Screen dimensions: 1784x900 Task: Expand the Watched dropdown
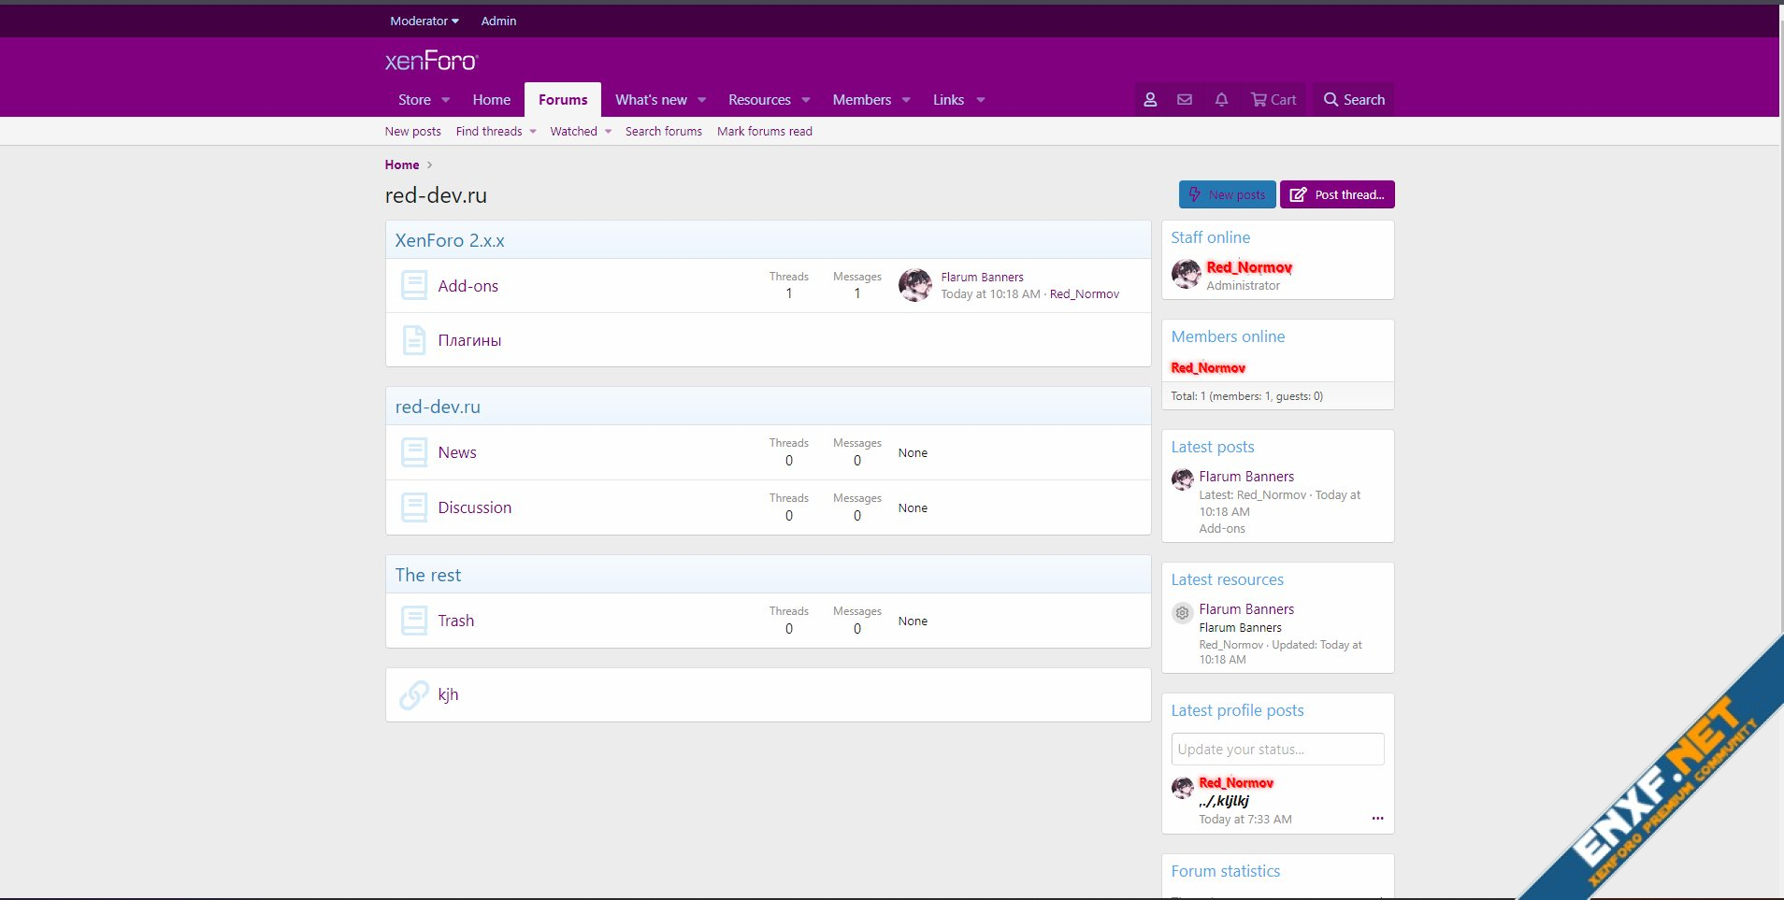pos(608,132)
